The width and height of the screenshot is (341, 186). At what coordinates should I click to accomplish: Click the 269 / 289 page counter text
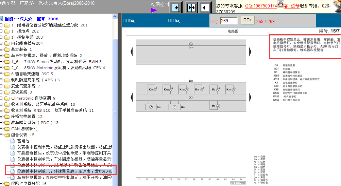tap(265, 21)
